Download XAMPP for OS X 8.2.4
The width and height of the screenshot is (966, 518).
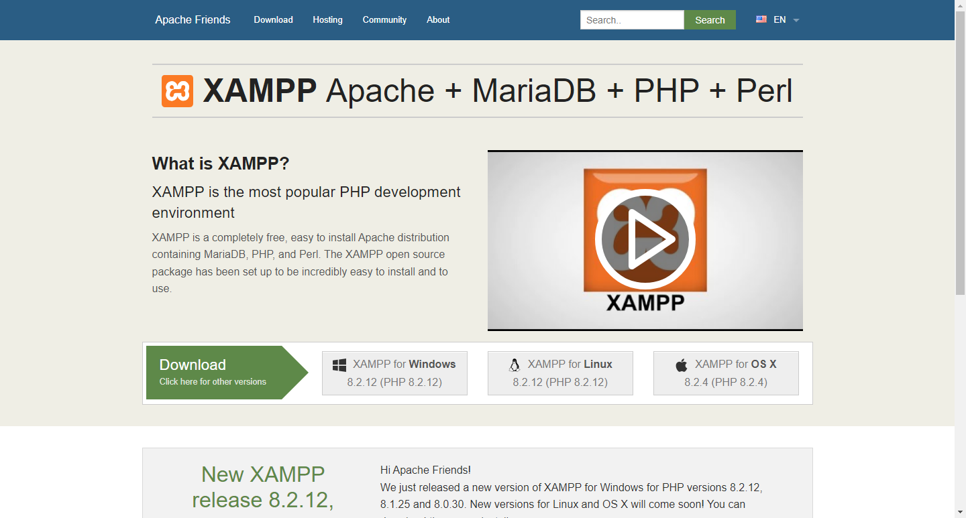point(726,373)
